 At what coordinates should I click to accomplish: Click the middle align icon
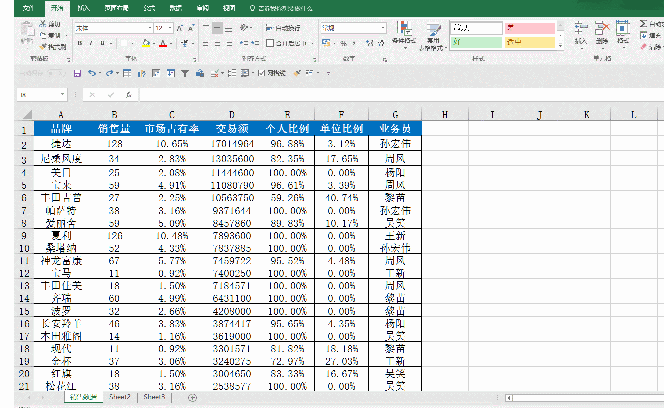(217, 28)
